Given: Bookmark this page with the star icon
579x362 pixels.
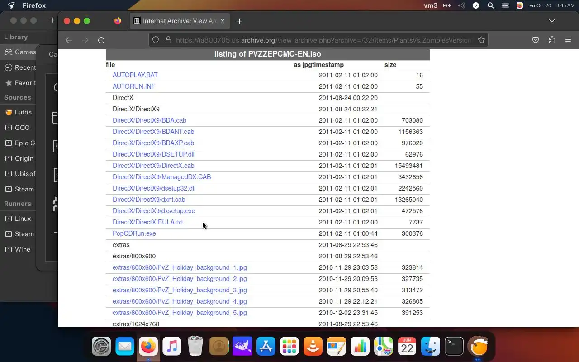Looking at the screenshot, I should (481, 40).
